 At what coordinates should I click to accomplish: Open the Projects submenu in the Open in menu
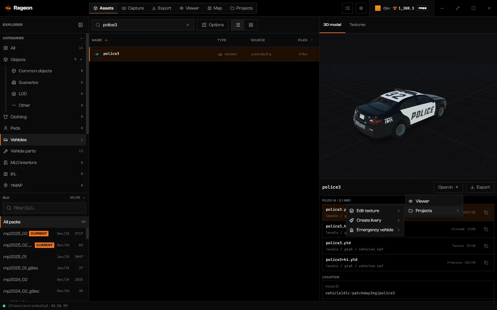434,211
